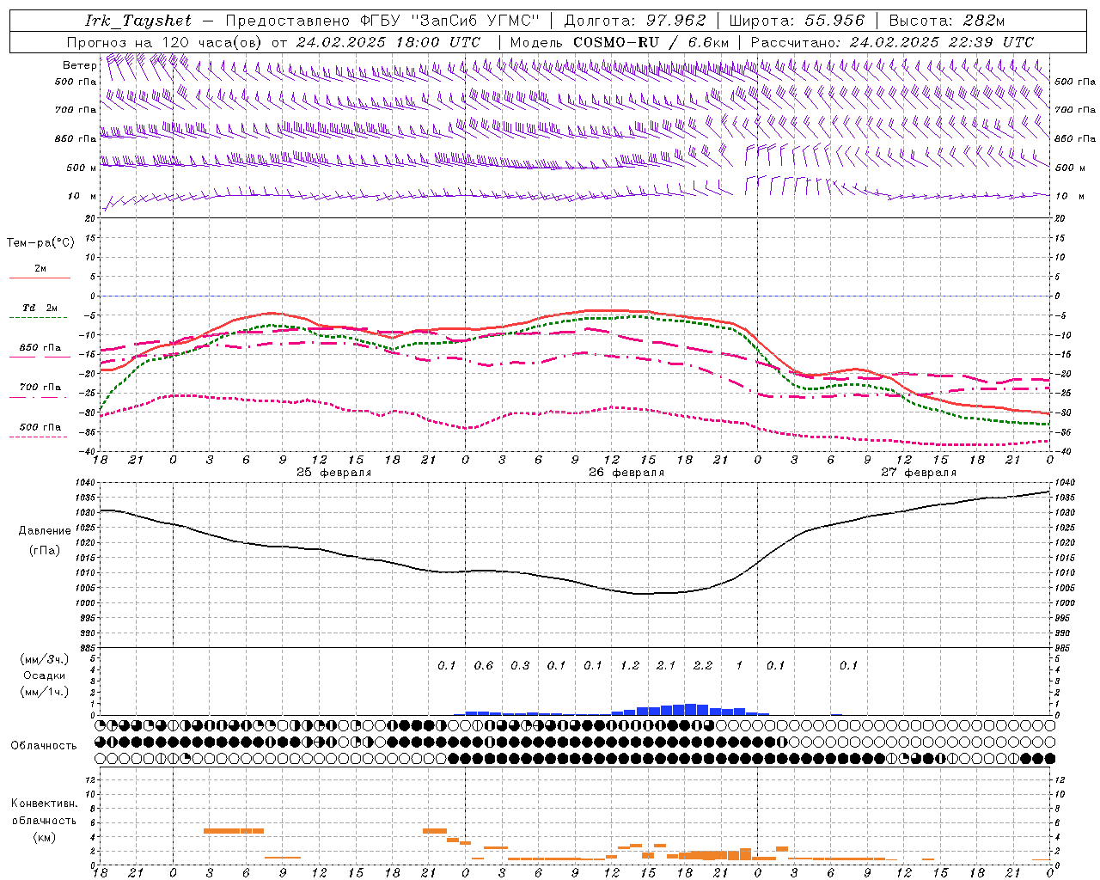Click the 1.2 precipitation amount
This screenshot has width=1100, height=880.
pos(630,665)
